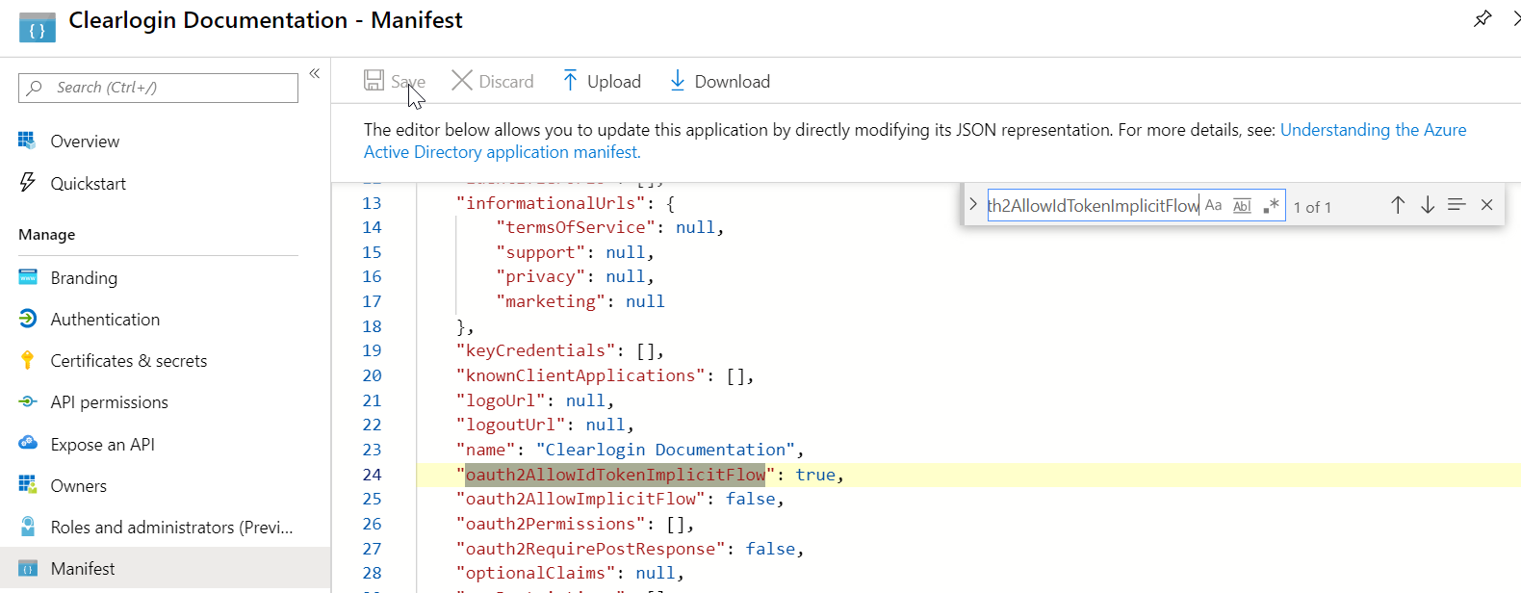Enable regular expression search in find box
The image size is (1521, 593).
pos(1272,205)
